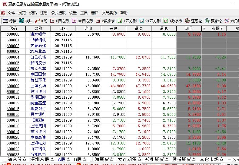
Task: Select the T数字表 tool icon
Action: point(165,21)
